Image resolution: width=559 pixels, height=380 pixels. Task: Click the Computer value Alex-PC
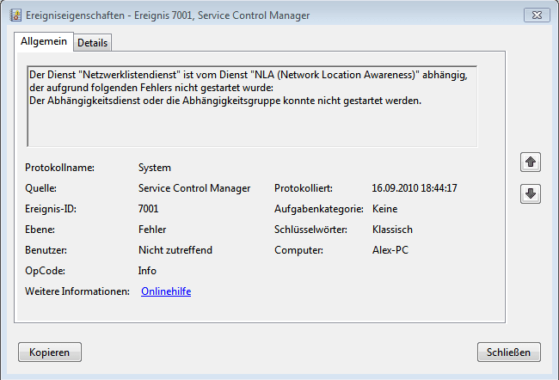point(390,250)
